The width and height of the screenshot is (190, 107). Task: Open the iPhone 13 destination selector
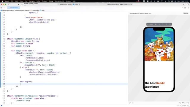coord(77,4)
